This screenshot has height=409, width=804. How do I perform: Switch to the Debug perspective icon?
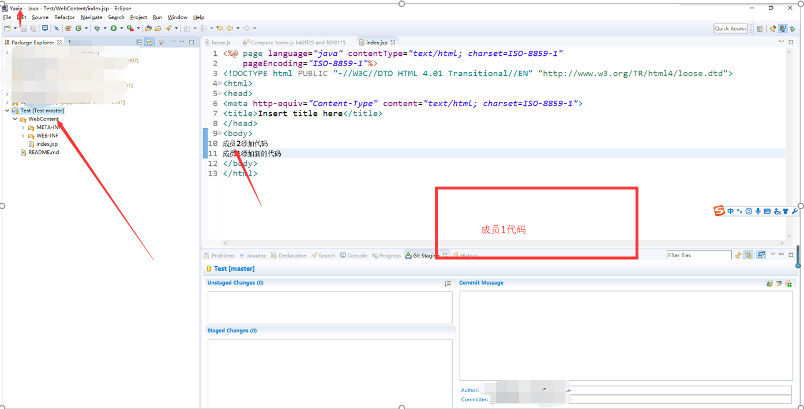coord(792,29)
